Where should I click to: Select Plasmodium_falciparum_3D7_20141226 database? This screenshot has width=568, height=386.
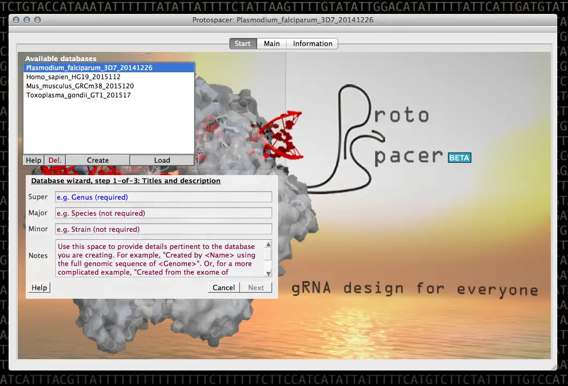click(109, 67)
